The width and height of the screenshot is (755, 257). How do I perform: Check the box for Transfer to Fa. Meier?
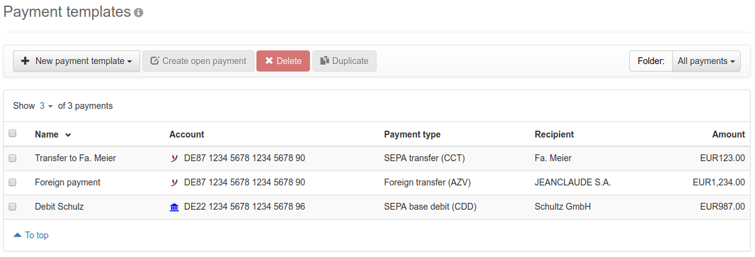12,158
